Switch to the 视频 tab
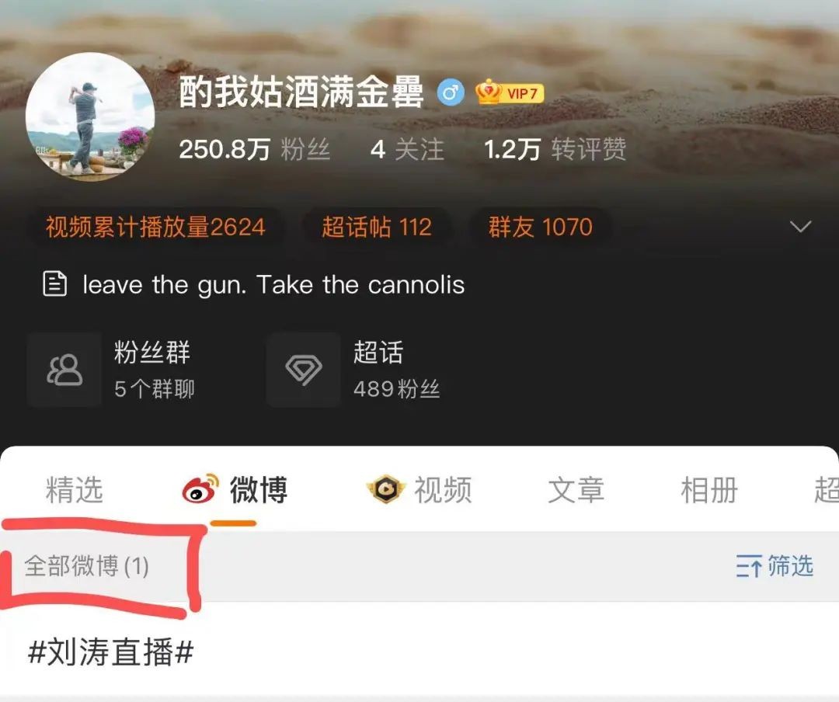Viewport: 839px width, 702px height. point(443,489)
